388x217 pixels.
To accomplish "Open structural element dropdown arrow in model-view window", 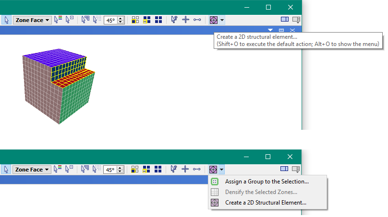I will (x=222, y=20).
